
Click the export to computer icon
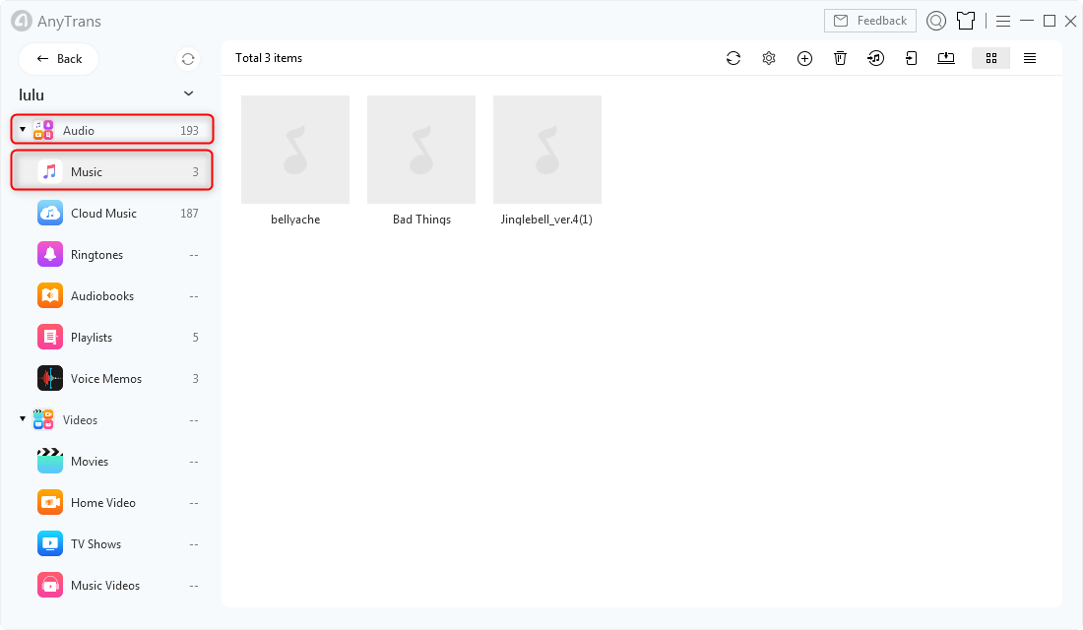point(946,59)
